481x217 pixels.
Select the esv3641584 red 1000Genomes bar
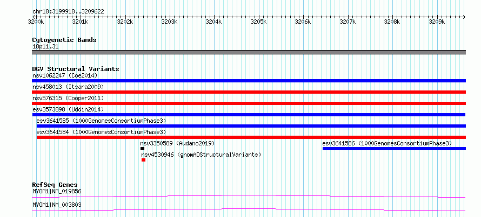tap(251, 137)
